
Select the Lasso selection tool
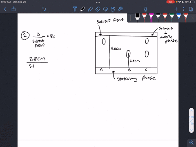pyautogui.click(x=105, y=9)
